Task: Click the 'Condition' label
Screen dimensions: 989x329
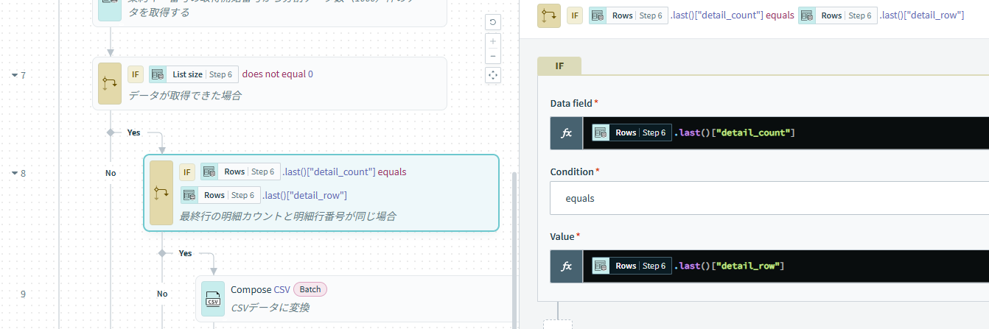Action: click(572, 171)
